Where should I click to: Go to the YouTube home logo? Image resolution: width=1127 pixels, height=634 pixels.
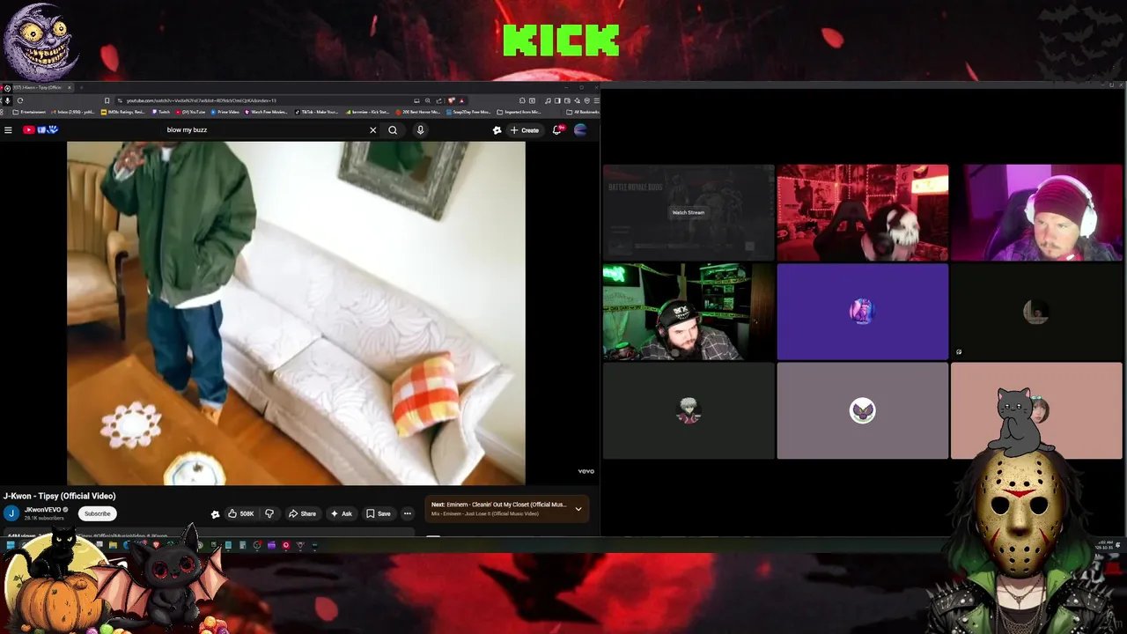(x=41, y=130)
